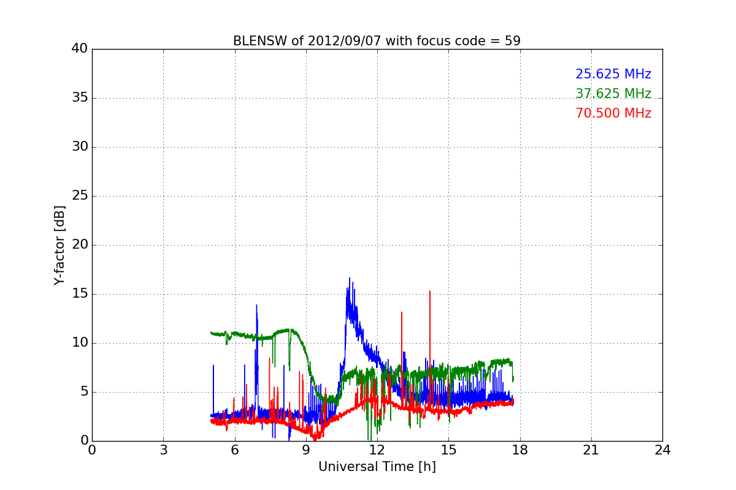736x490 pixels.
Task: Click the tallest blue peak near 11 h
Action: [x=350, y=279]
